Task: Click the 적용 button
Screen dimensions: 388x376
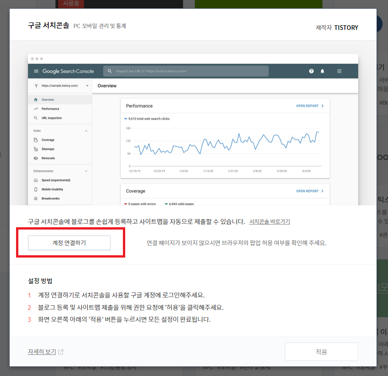Action: tap(321, 352)
